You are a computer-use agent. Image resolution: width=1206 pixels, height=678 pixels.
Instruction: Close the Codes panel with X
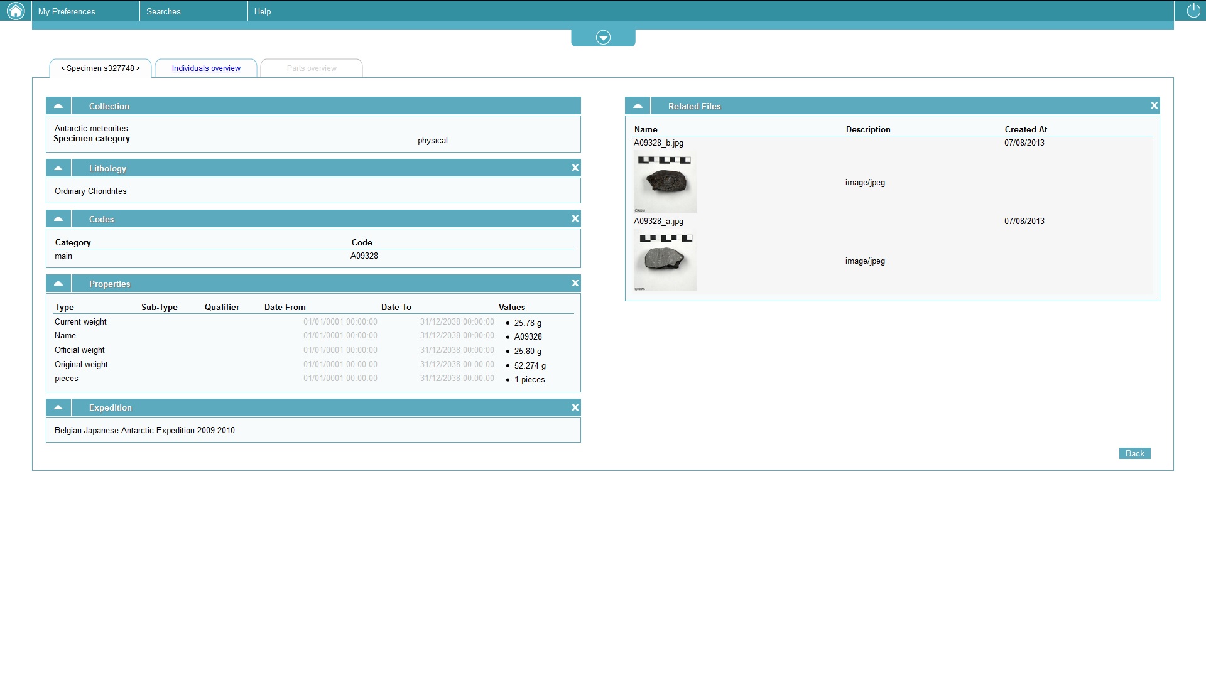click(x=575, y=218)
